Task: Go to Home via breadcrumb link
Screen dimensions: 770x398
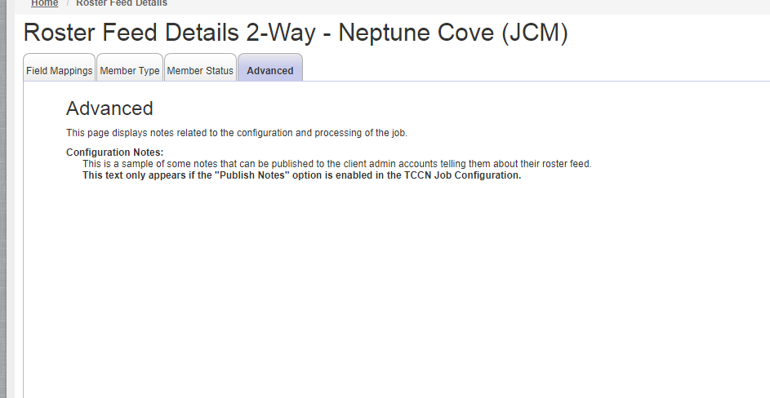Action: (x=45, y=3)
